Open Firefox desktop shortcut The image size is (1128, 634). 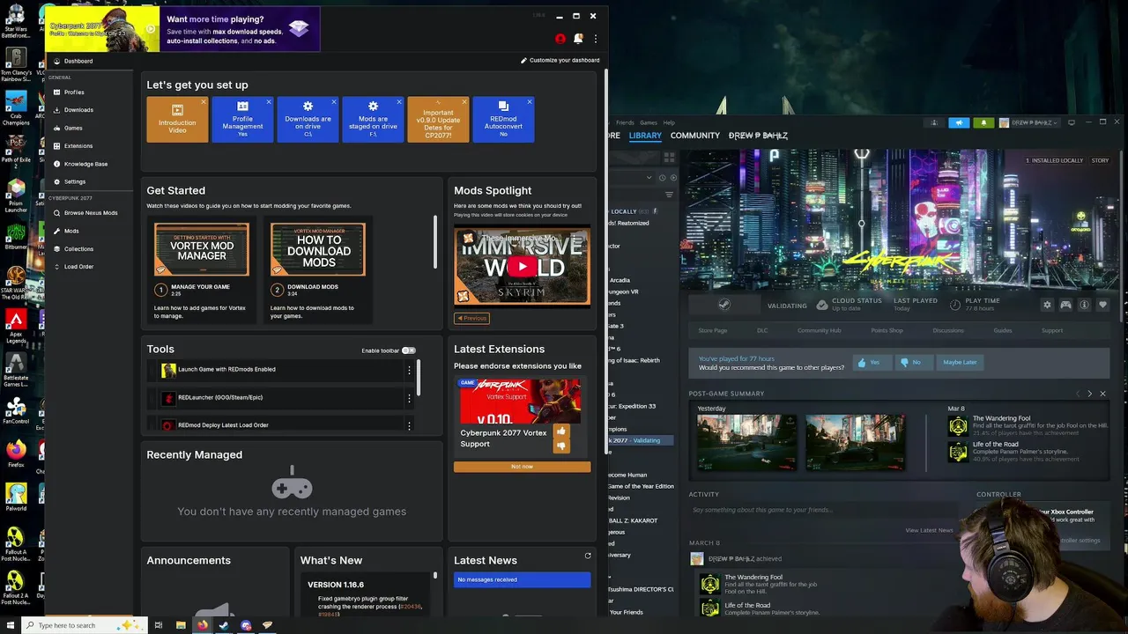pos(16,453)
